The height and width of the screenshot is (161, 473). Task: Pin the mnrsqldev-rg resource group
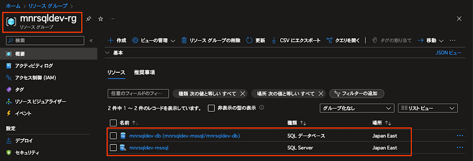pos(89,19)
